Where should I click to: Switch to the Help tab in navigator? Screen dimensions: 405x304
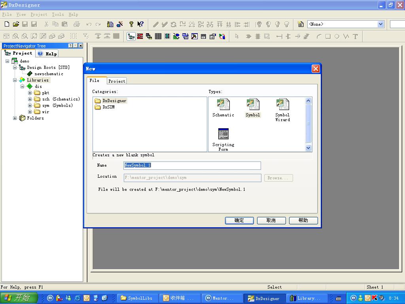tap(47, 53)
